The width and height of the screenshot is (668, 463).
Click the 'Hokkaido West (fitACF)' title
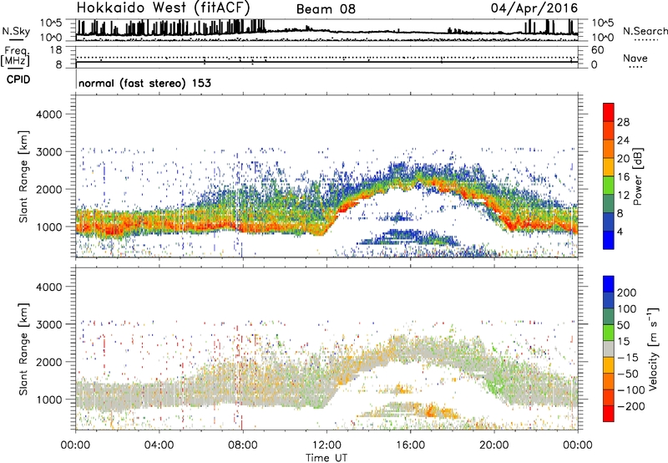[x=163, y=8]
